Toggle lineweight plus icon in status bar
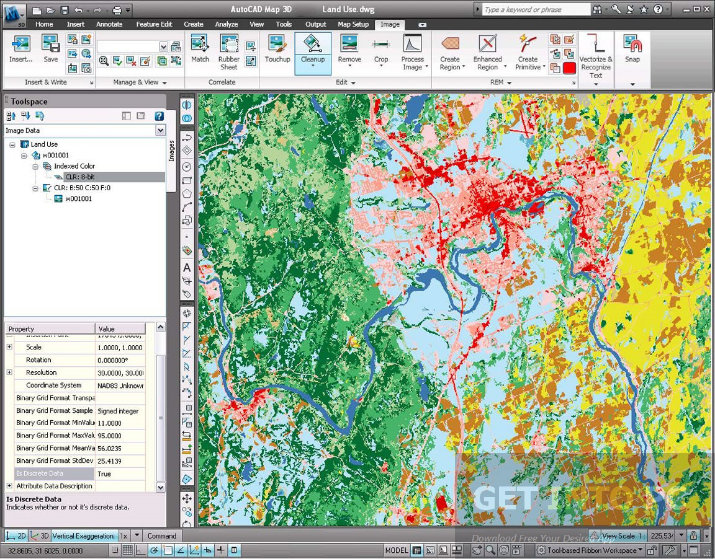Screen dimensions: 715x559 coord(221,550)
